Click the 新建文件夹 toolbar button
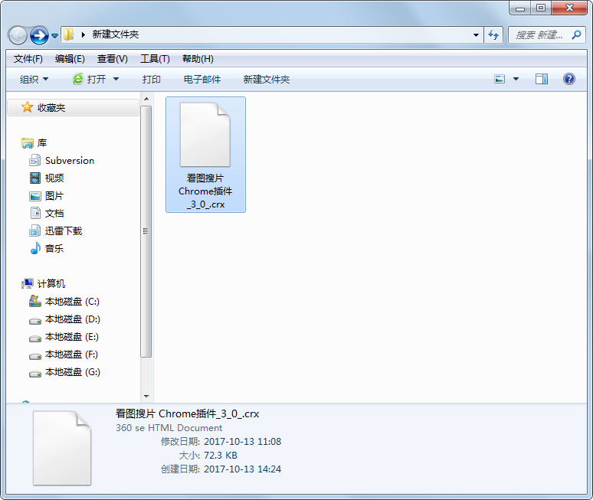Screen dimensions: 593x500 pos(266,80)
